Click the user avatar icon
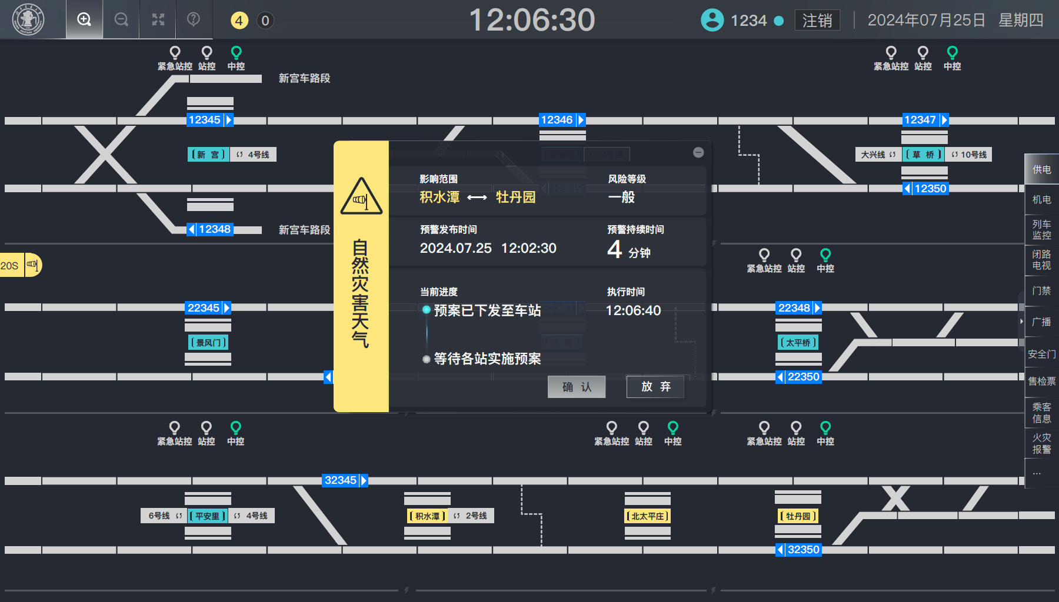 [712, 20]
